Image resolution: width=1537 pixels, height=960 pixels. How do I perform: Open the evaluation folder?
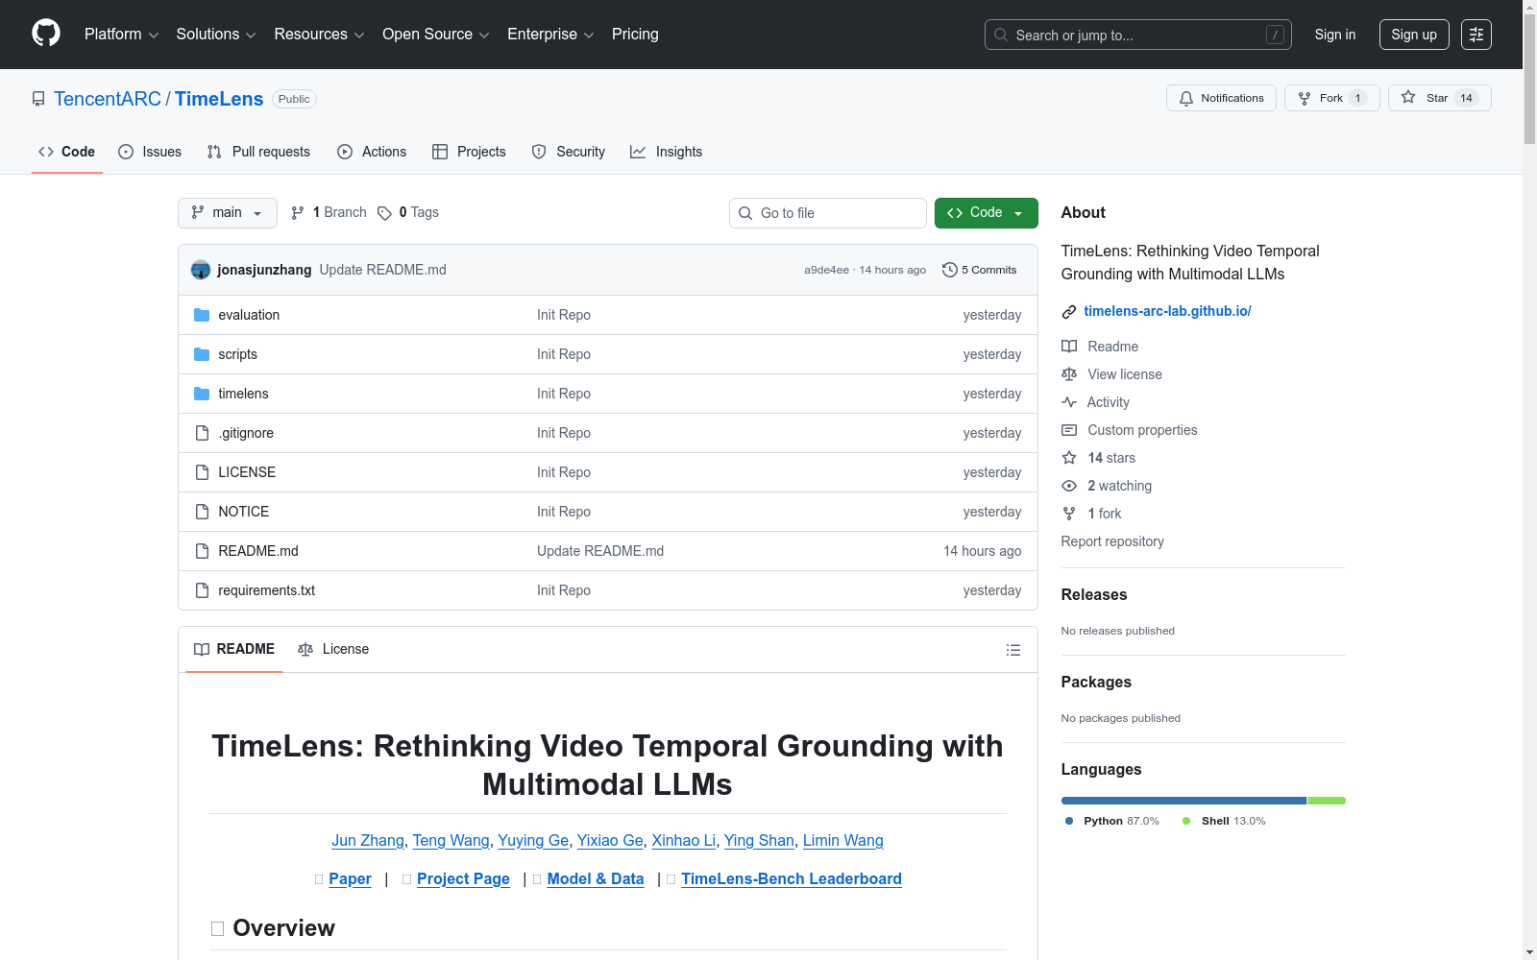249,315
